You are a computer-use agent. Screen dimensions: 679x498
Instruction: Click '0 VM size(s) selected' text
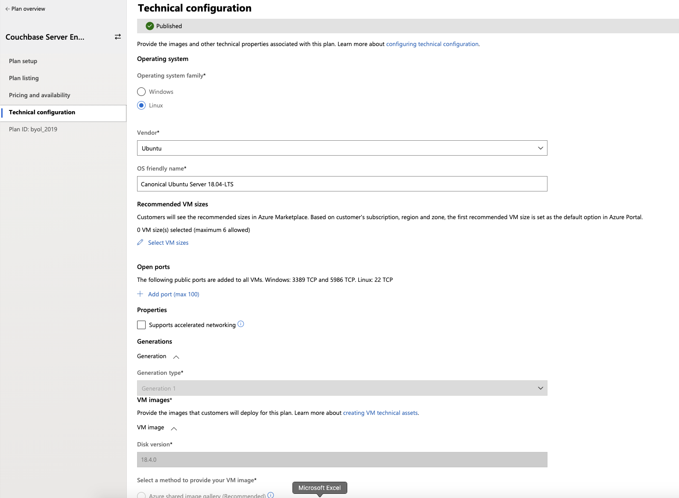point(193,230)
